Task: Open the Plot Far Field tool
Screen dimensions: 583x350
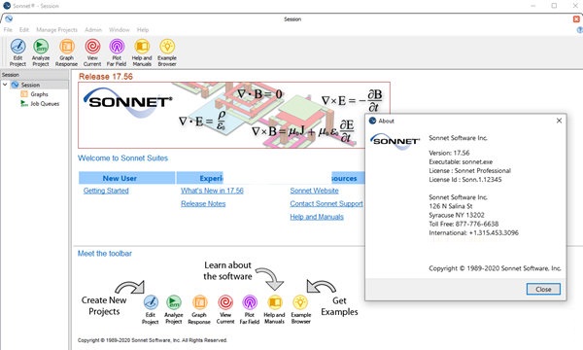Action: point(117,52)
